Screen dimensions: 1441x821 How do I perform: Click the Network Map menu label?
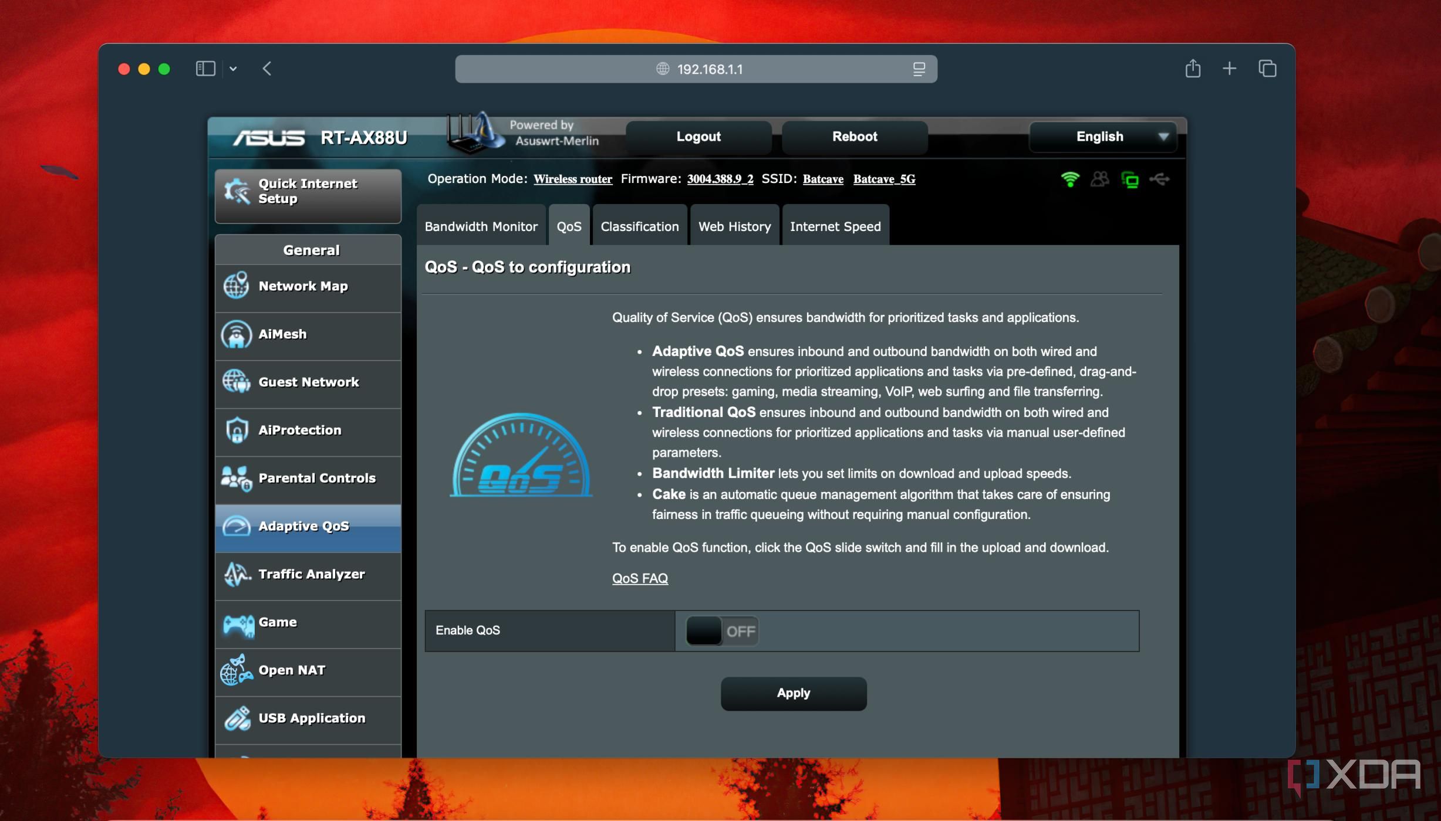pyautogui.click(x=303, y=286)
